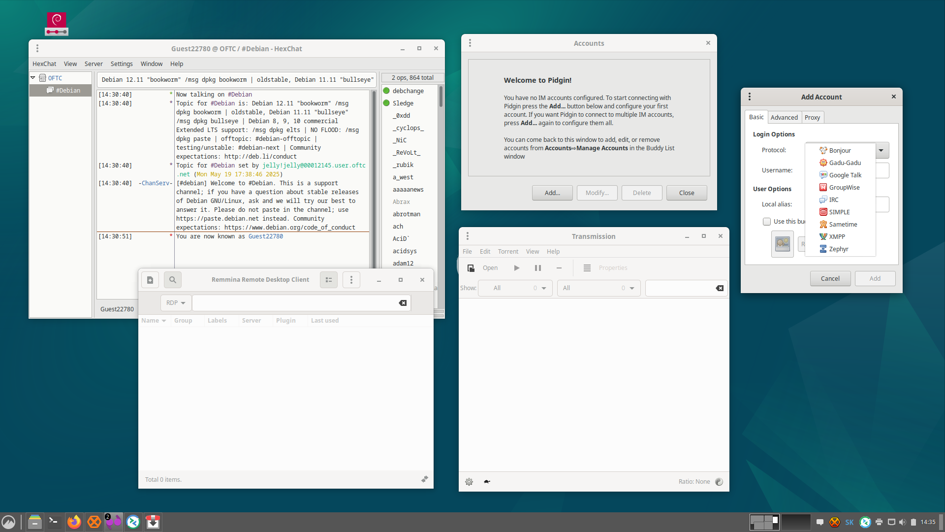The image size is (945, 532).
Task: Open file manager from taskbar
Action: [34, 522]
